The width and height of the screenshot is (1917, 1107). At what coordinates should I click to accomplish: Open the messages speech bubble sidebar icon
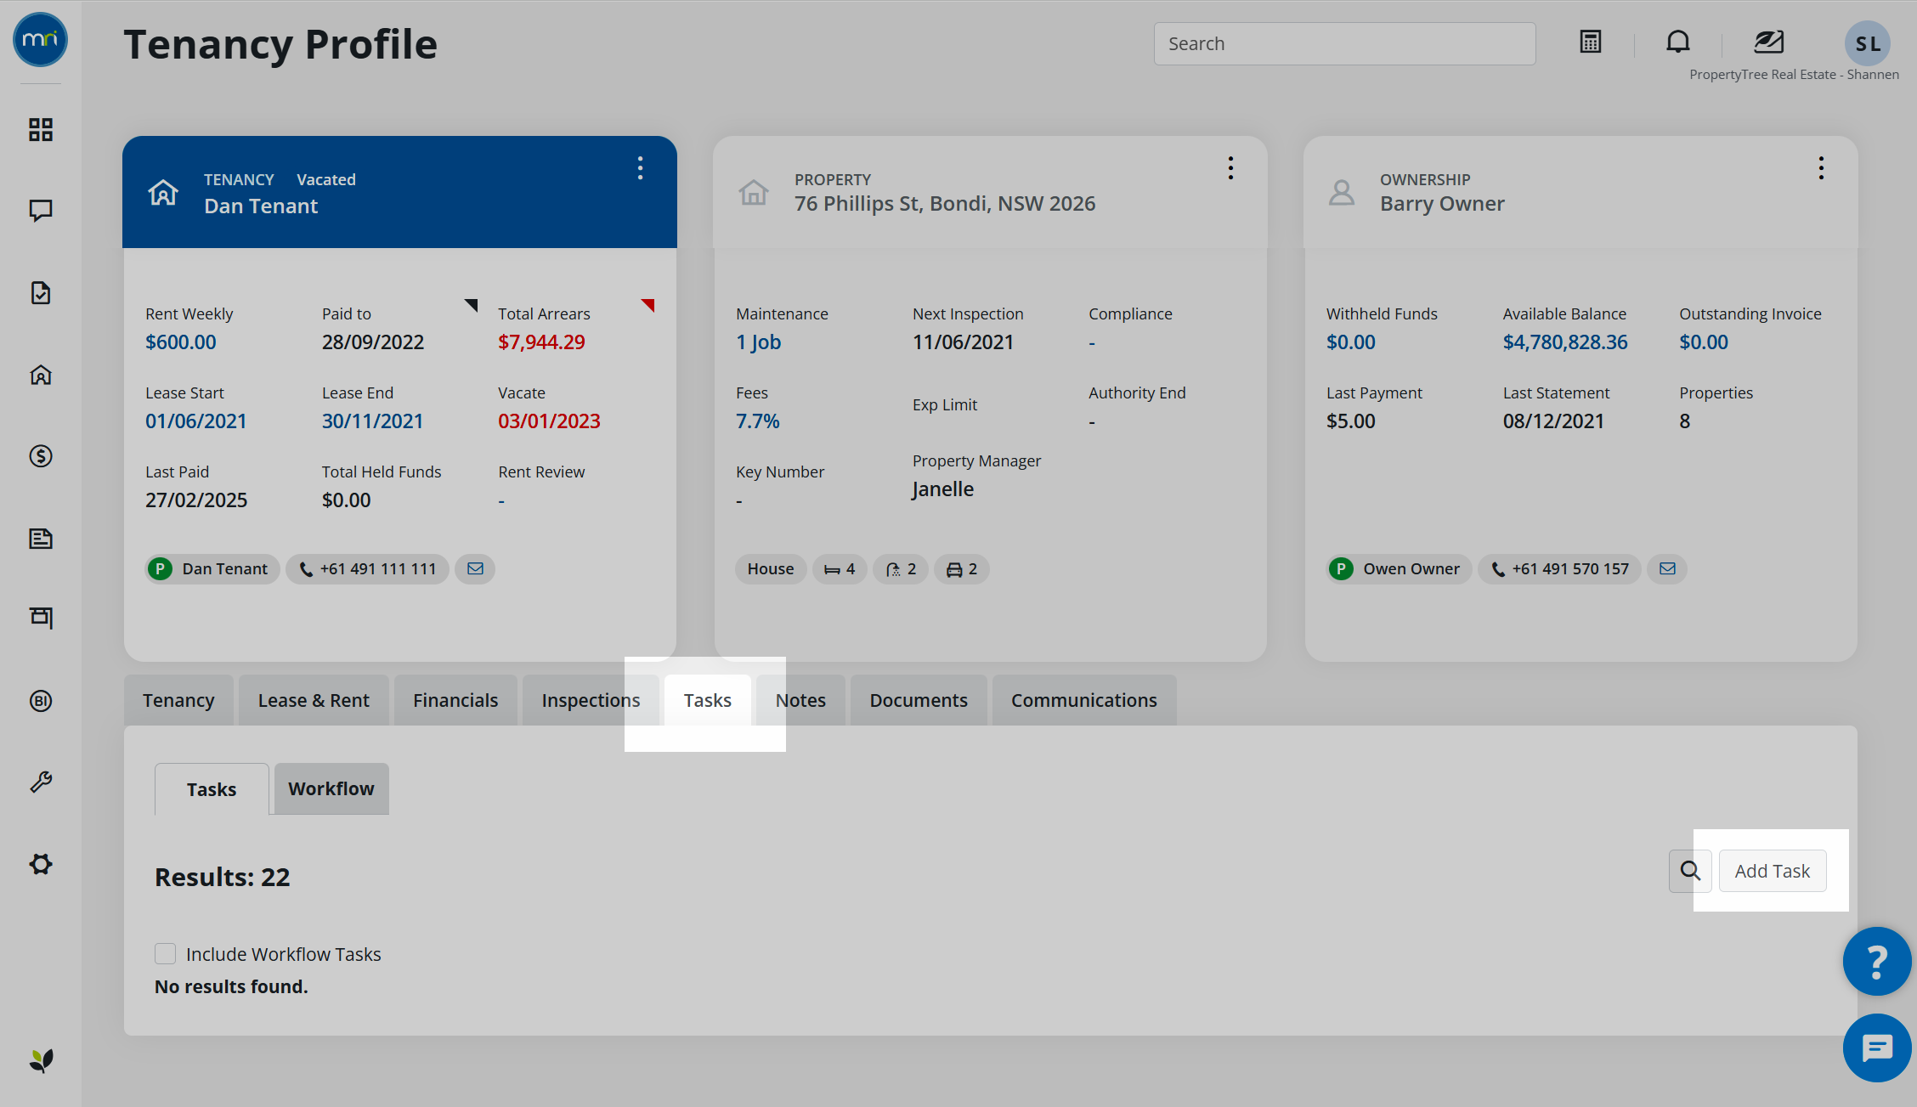(40, 210)
